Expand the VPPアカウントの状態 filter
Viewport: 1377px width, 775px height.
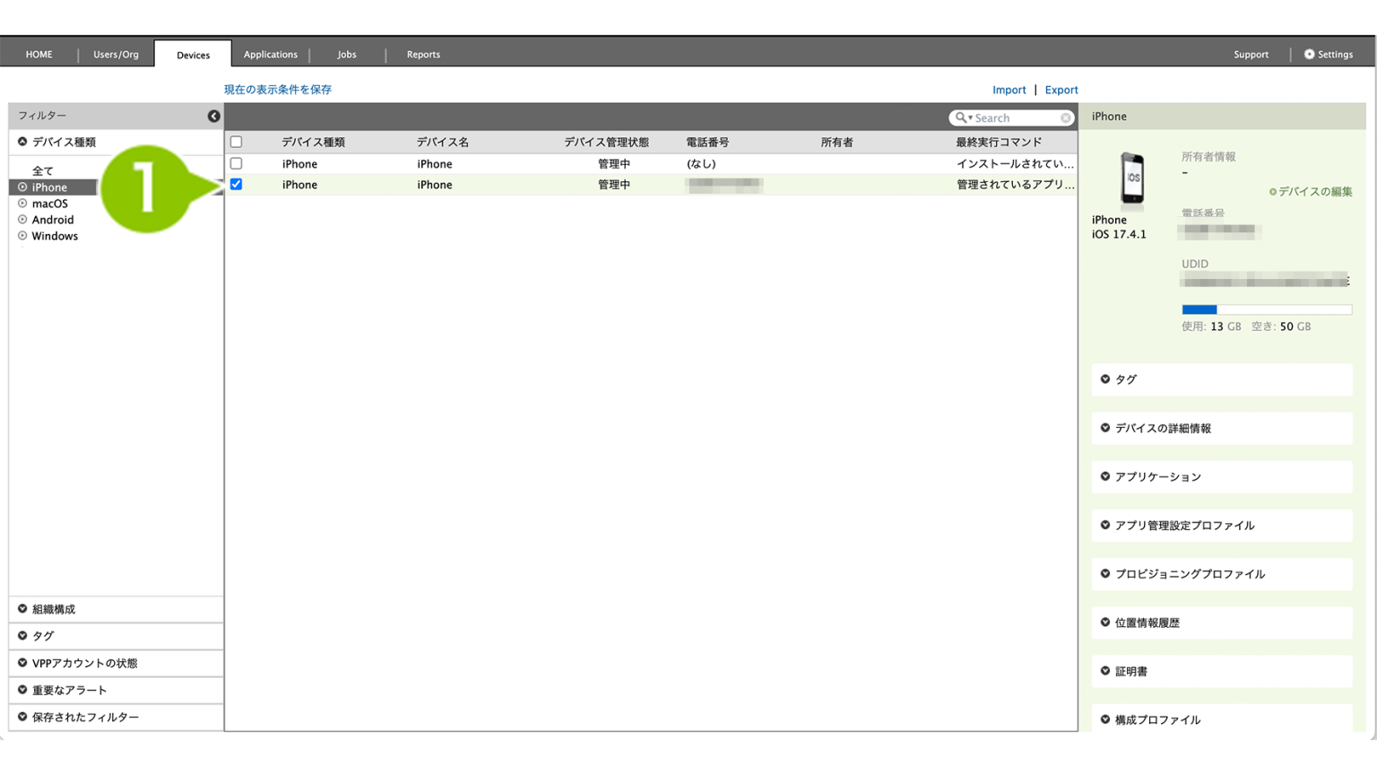pyautogui.click(x=84, y=664)
